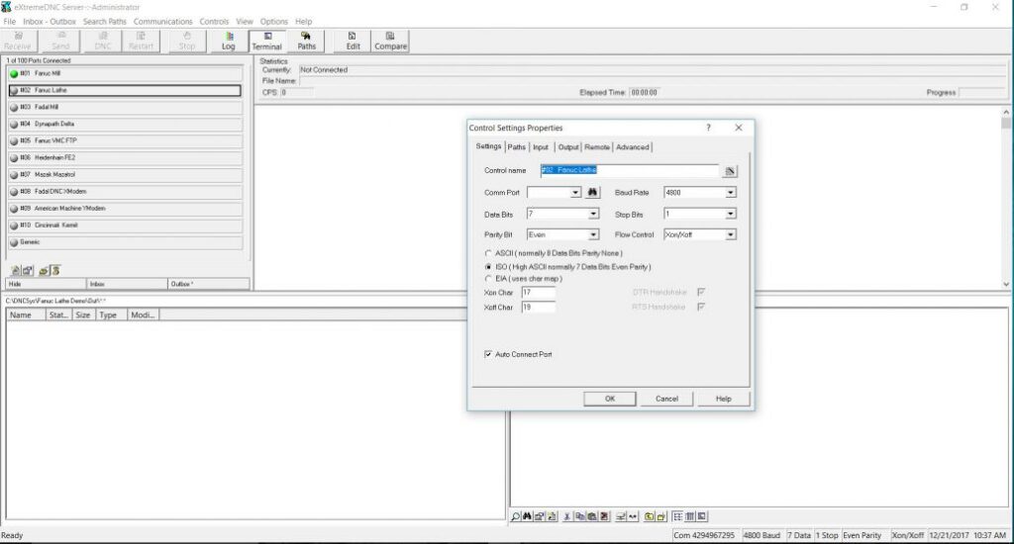Click the Send toolbar button
1014x544 pixels.
click(x=60, y=41)
